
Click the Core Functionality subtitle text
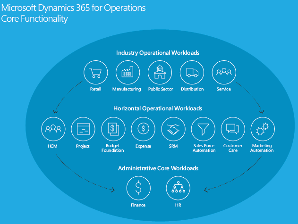(x=34, y=19)
